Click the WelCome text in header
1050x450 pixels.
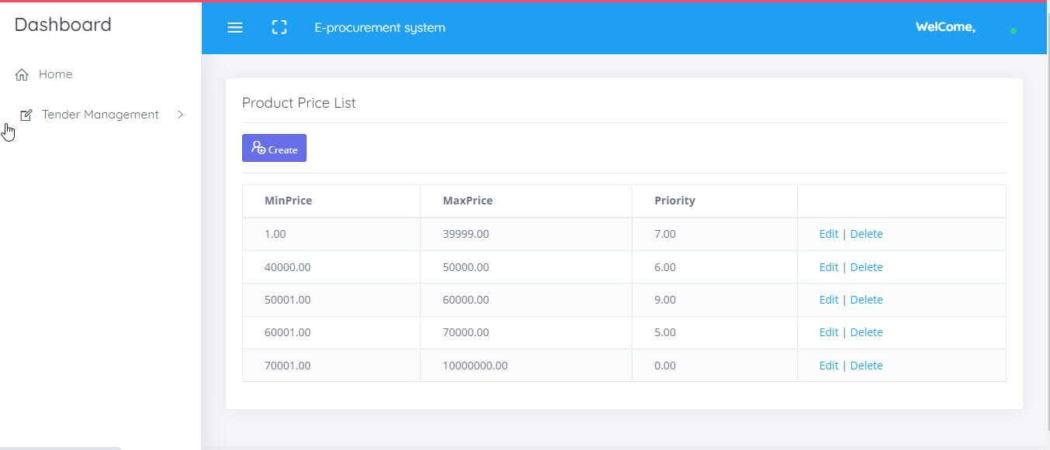coord(945,27)
